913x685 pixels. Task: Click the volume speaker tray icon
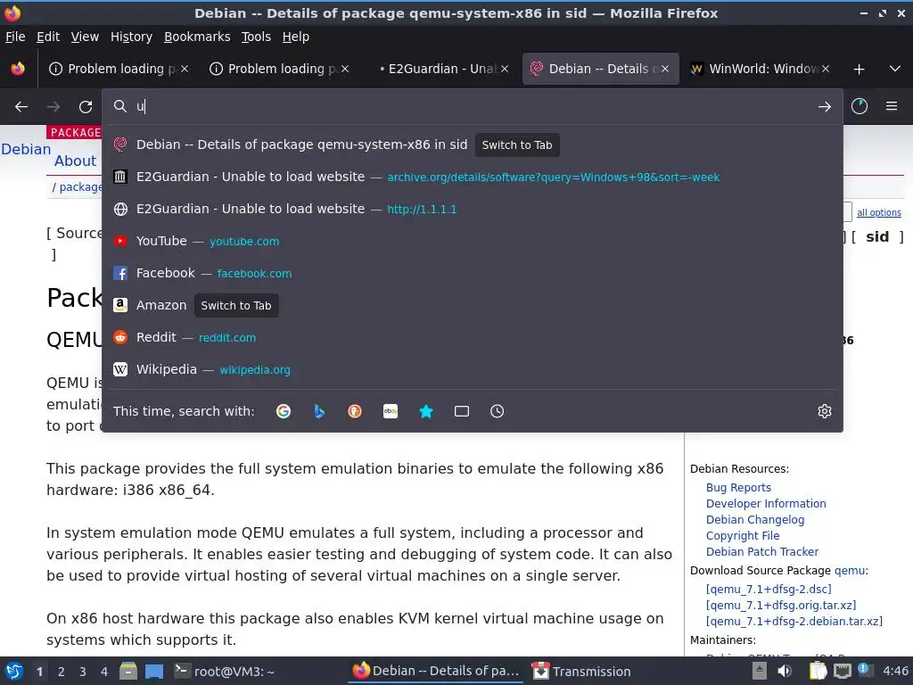point(785,671)
